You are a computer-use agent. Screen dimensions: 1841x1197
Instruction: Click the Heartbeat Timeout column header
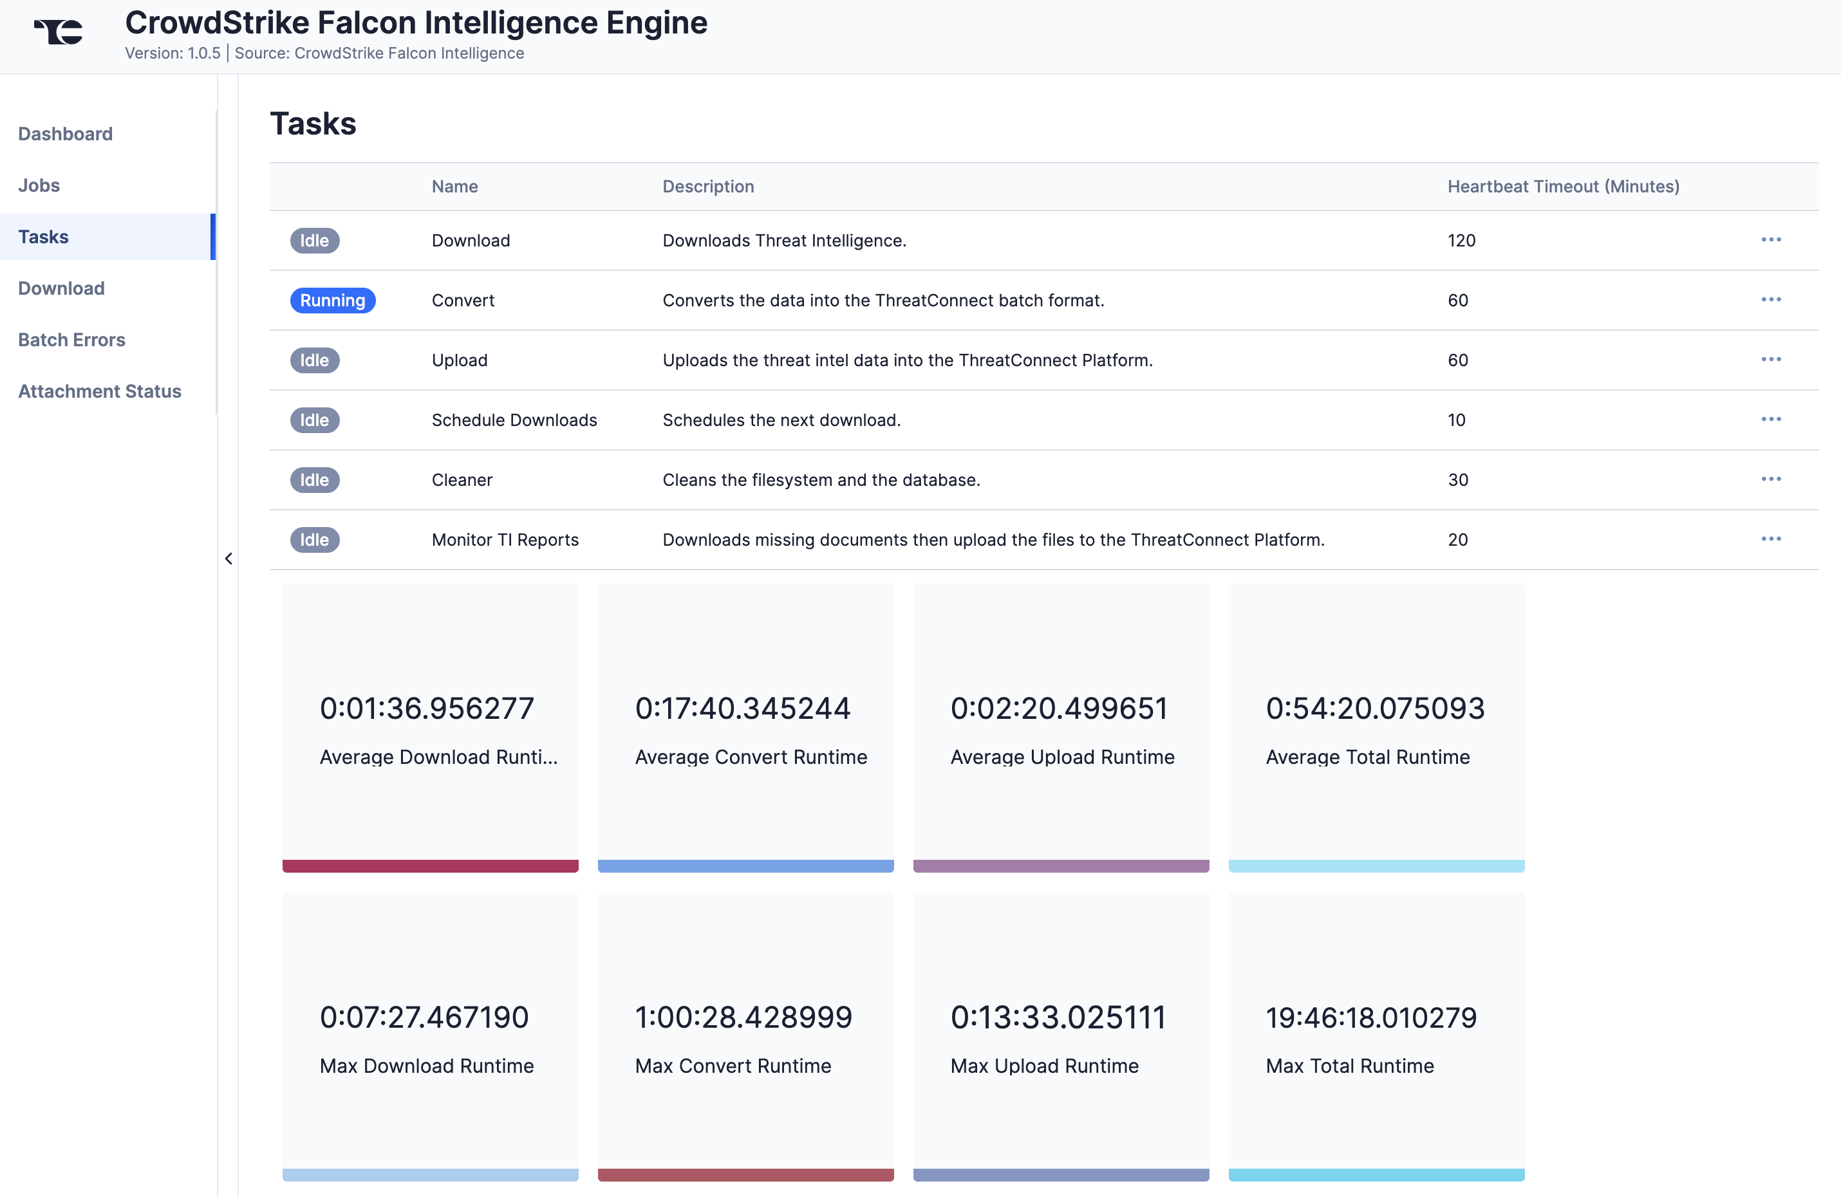1564,185
